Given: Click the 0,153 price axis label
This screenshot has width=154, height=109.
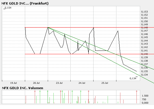Looking at the screenshot, I should [x=144, y=12].
